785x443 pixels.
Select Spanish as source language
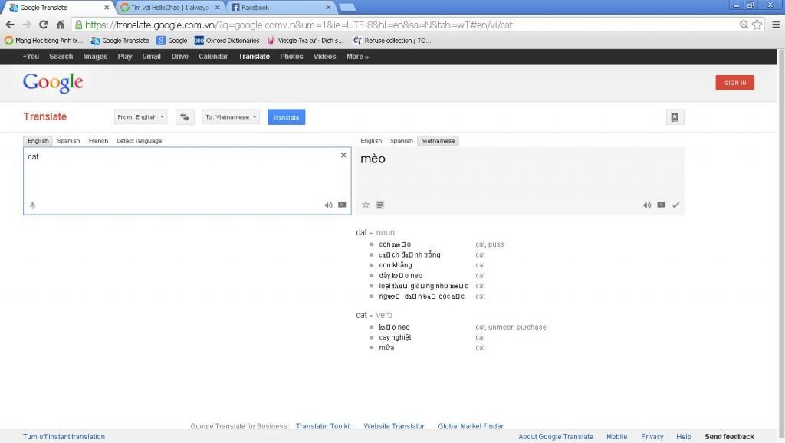pyautogui.click(x=68, y=141)
